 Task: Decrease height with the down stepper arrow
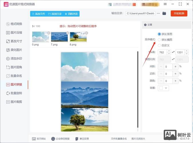pos(187,53)
